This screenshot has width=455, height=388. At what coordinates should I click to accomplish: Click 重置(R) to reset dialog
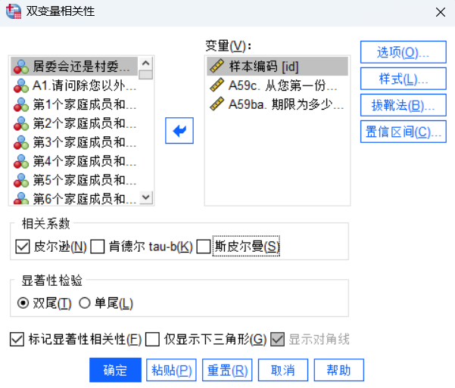pos(227,371)
